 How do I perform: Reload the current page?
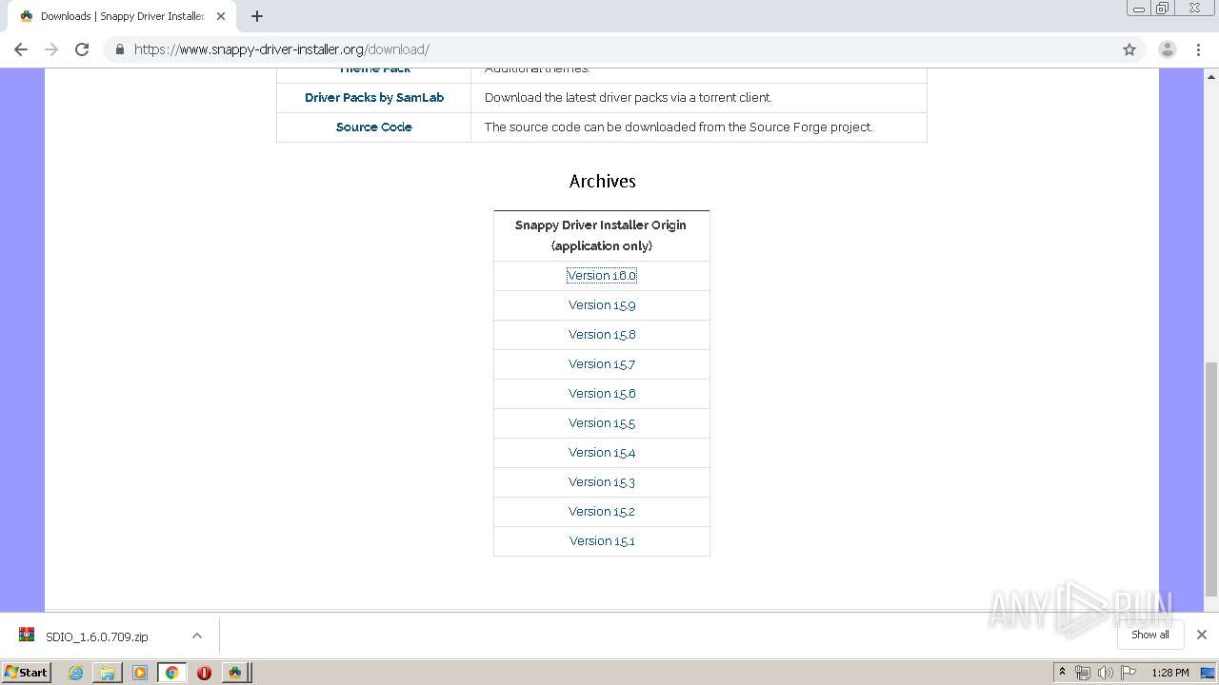(82, 49)
